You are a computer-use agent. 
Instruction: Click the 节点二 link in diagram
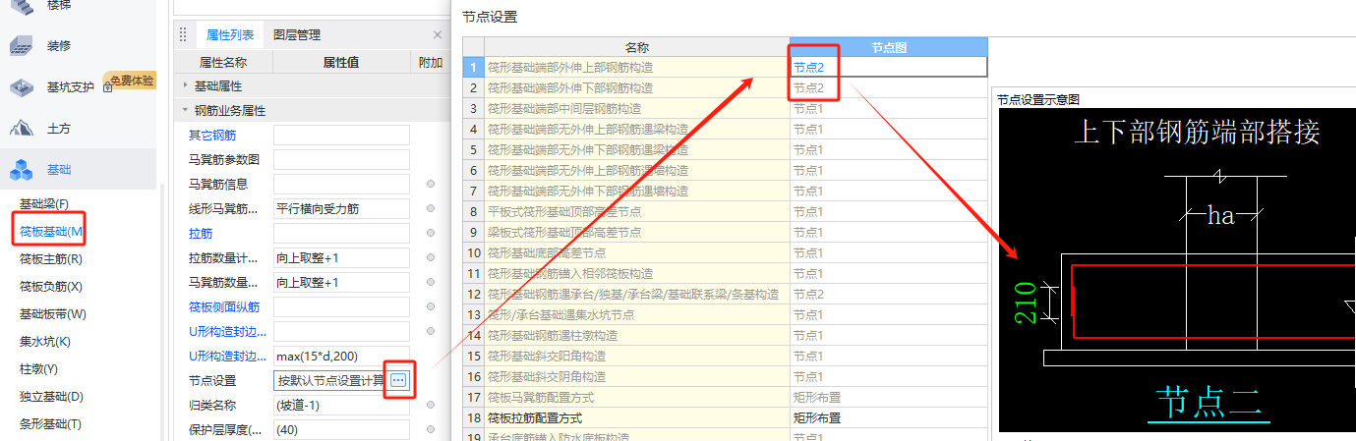pyautogui.click(x=1208, y=405)
